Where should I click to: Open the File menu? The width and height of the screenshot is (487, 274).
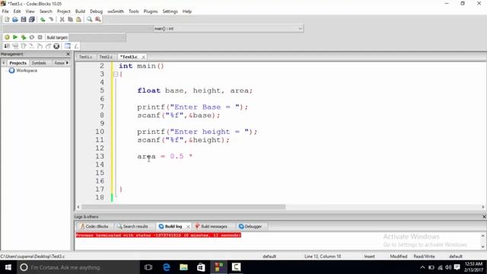coord(5,11)
